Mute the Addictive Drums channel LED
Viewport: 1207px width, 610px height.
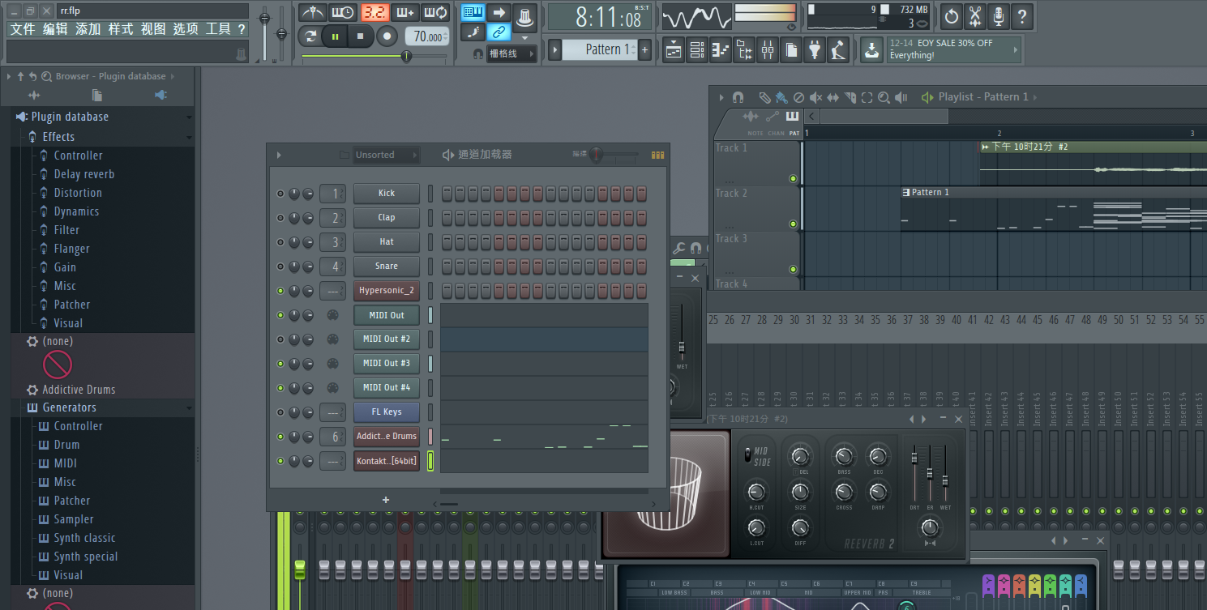[x=280, y=437]
